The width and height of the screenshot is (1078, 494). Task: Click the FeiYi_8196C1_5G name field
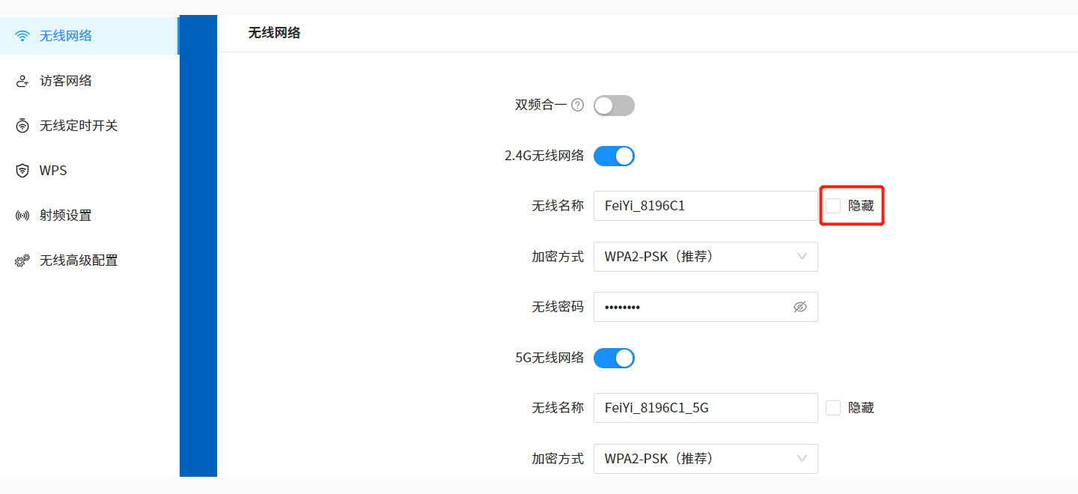pos(705,407)
